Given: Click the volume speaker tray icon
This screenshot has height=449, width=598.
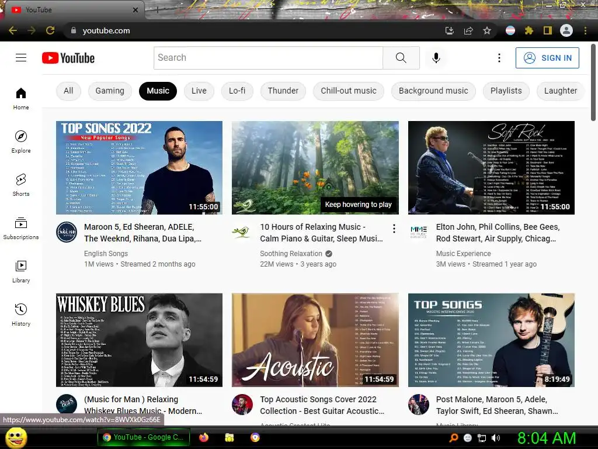Looking at the screenshot, I should click(496, 438).
